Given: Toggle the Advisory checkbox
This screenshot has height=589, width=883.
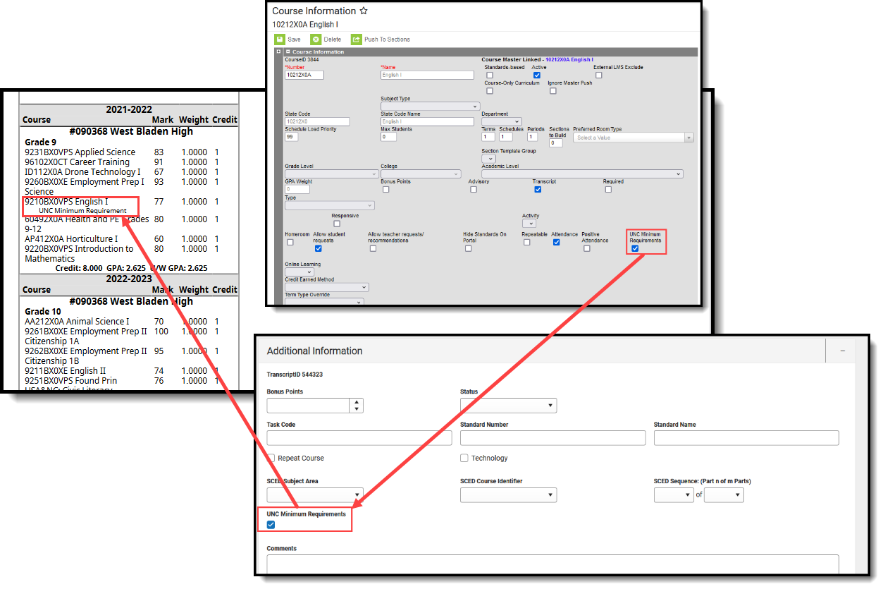Looking at the screenshot, I should [474, 189].
